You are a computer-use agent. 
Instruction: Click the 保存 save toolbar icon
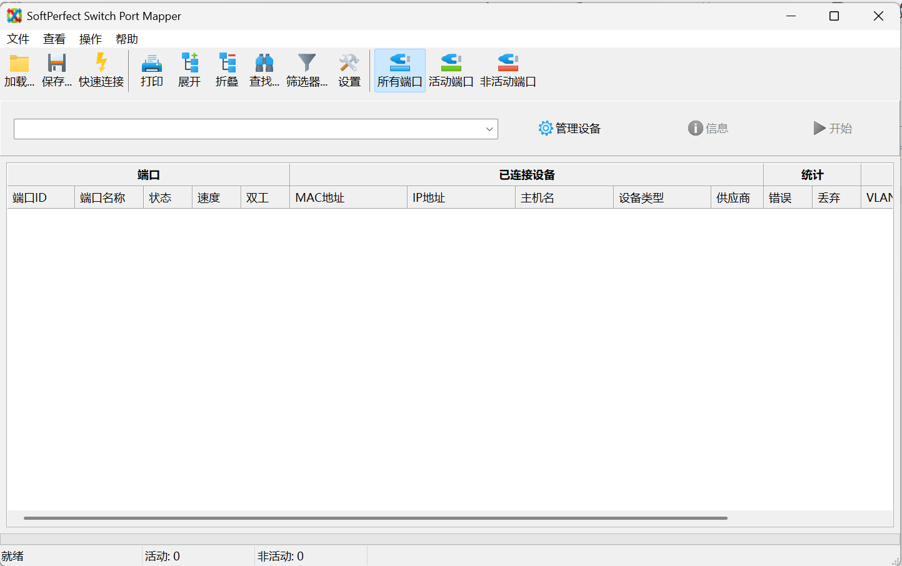click(x=57, y=70)
